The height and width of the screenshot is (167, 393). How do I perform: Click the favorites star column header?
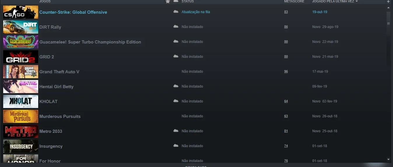pyautogui.click(x=168, y=1)
